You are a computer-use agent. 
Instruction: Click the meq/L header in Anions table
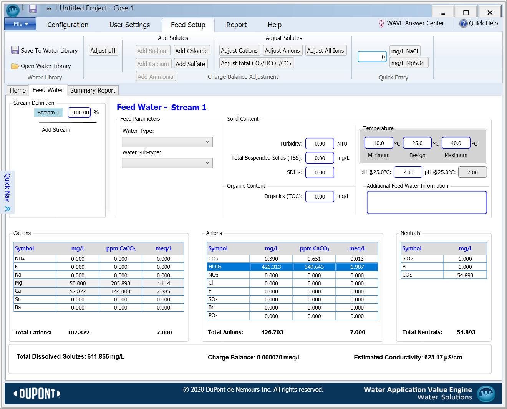(357, 248)
